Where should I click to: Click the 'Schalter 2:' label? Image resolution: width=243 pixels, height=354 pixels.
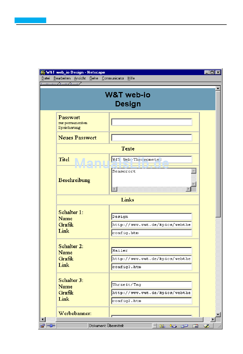pyautogui.click(x=71, y=246)
